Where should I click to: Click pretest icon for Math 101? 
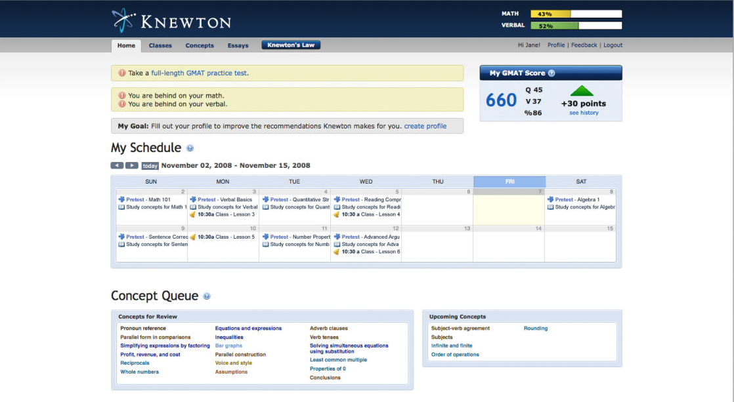coord(121,199)
